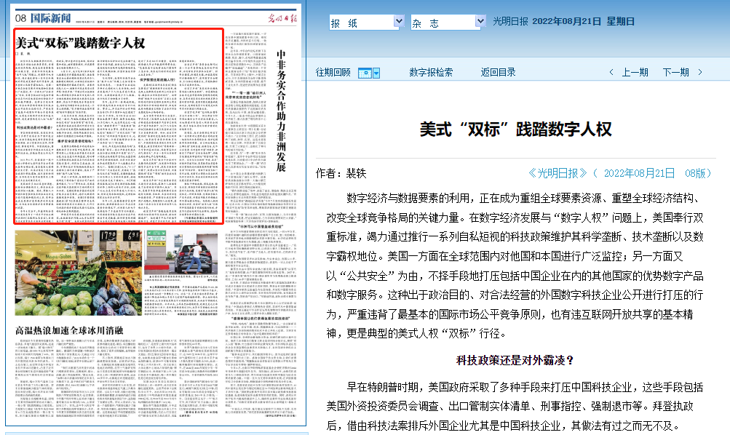Click the left arrow before 上一期
730x435 pixels.
click(x=612, y=72)
